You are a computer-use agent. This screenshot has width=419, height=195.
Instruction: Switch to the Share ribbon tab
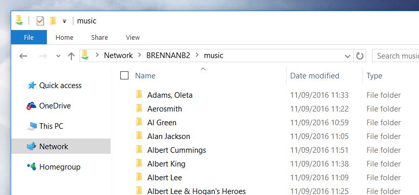tap(99, 37)
